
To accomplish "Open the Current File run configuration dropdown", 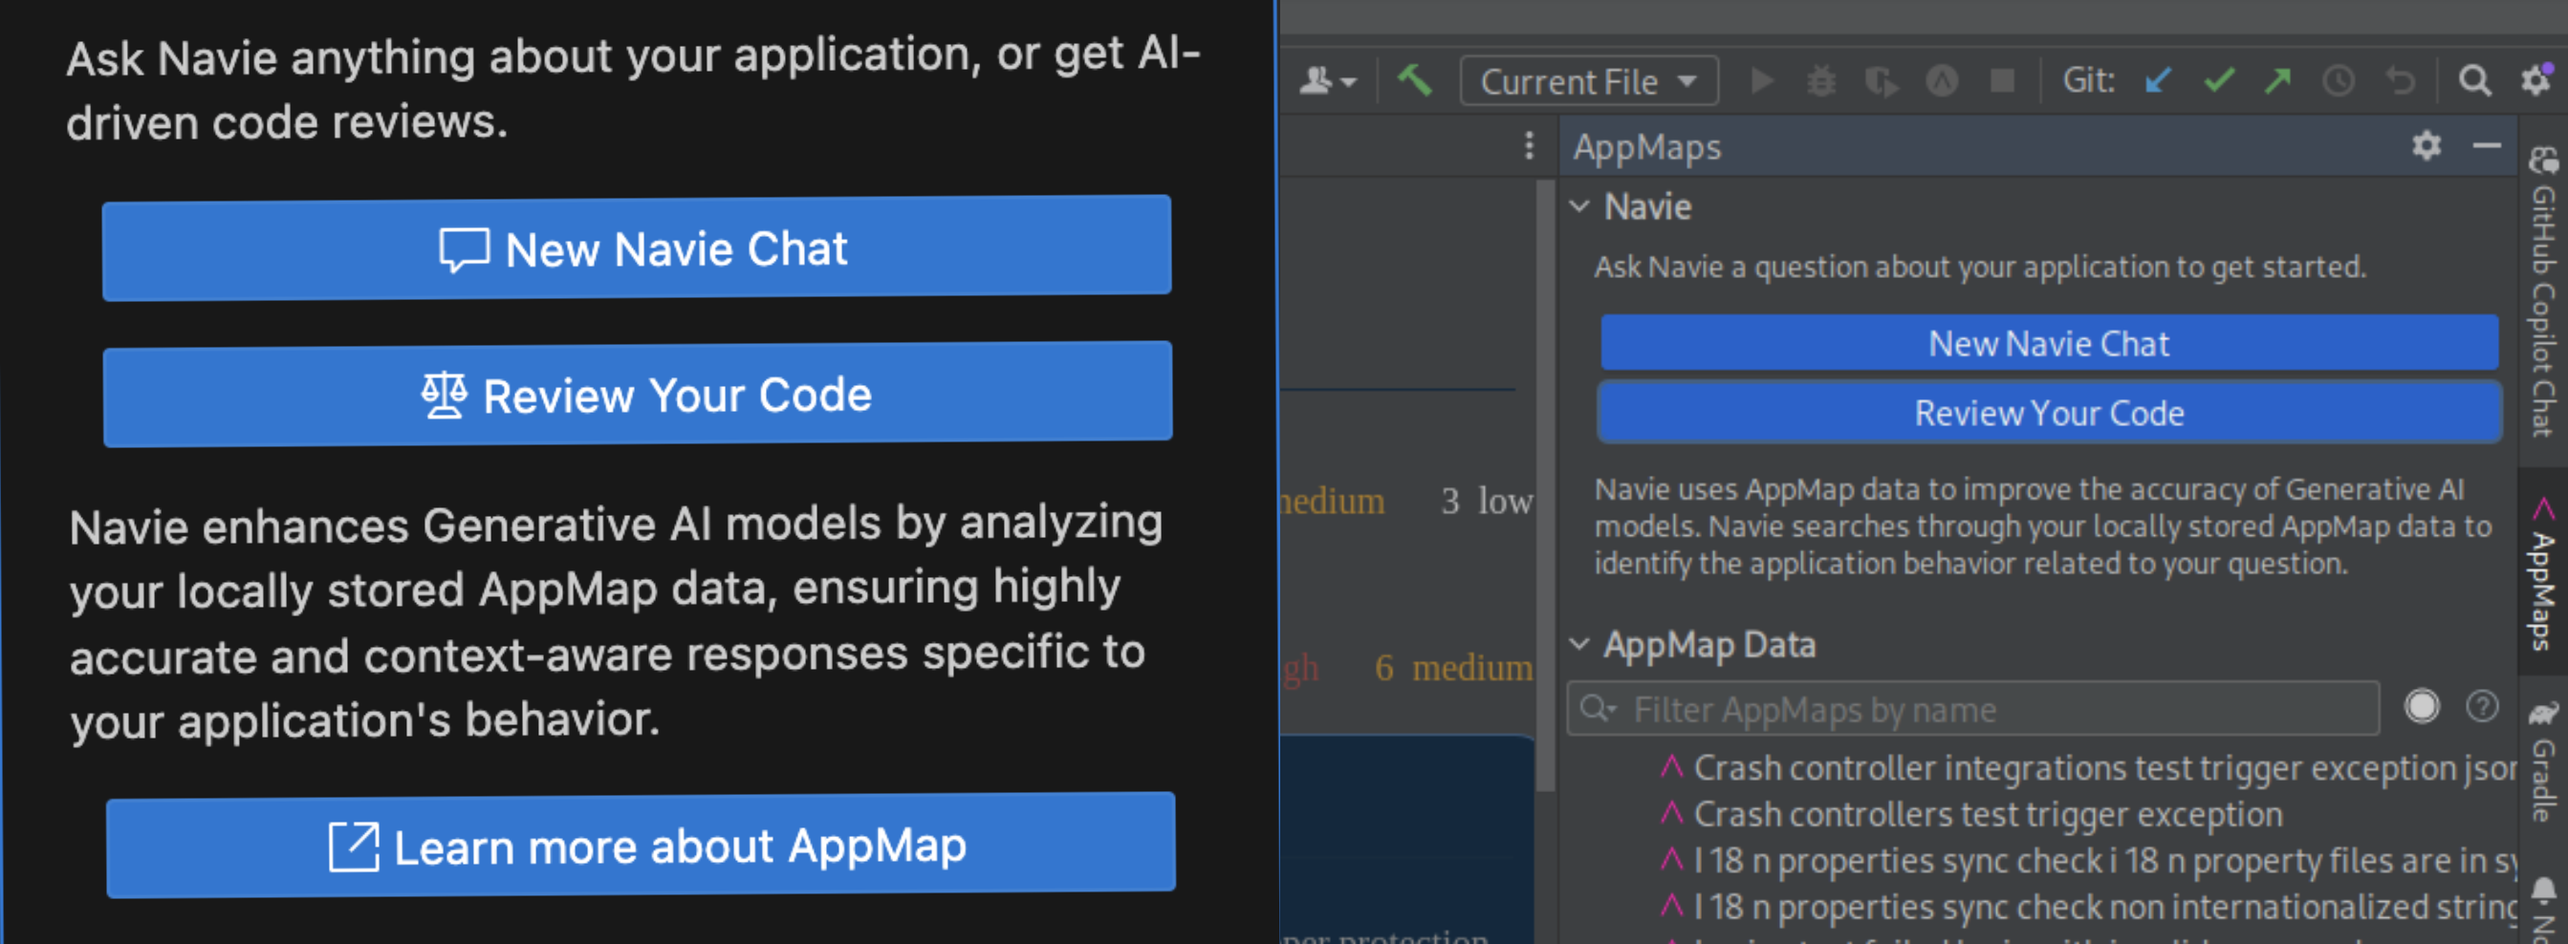I will (x=1589, y=81).
